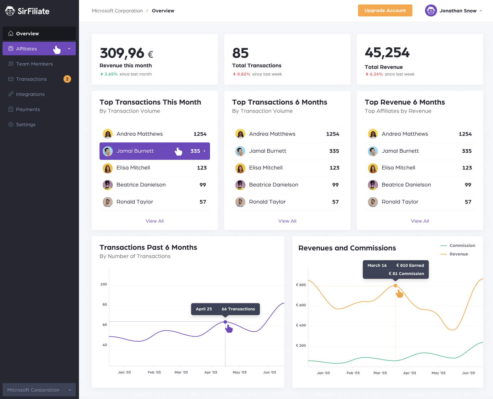Image resolution: width=493 pixels, height=399 pixels.
Task: Click the Settings gear icon in sidebar
Action: pyautogui.click(x=11, y=125)
